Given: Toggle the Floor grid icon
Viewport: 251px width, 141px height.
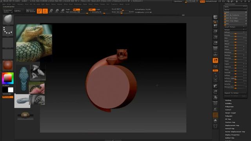Looking at the screenshot, I should 215,54.
